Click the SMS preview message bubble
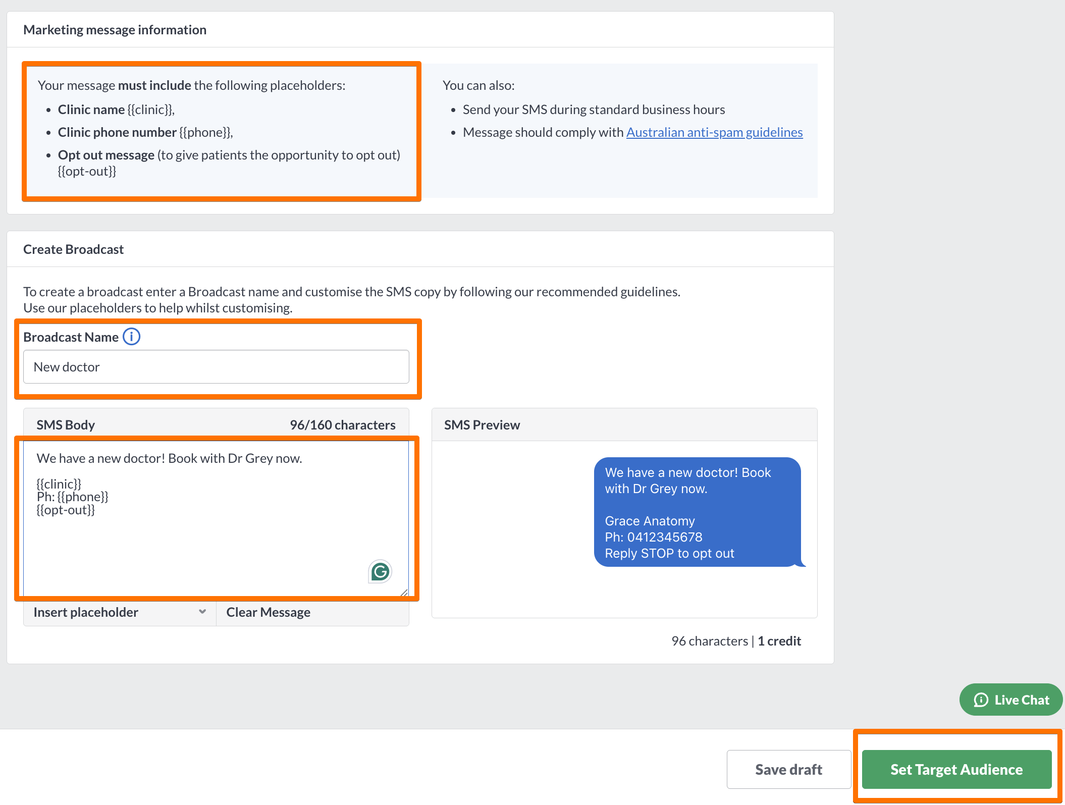Screen dimensions: 1065x805 699,512
